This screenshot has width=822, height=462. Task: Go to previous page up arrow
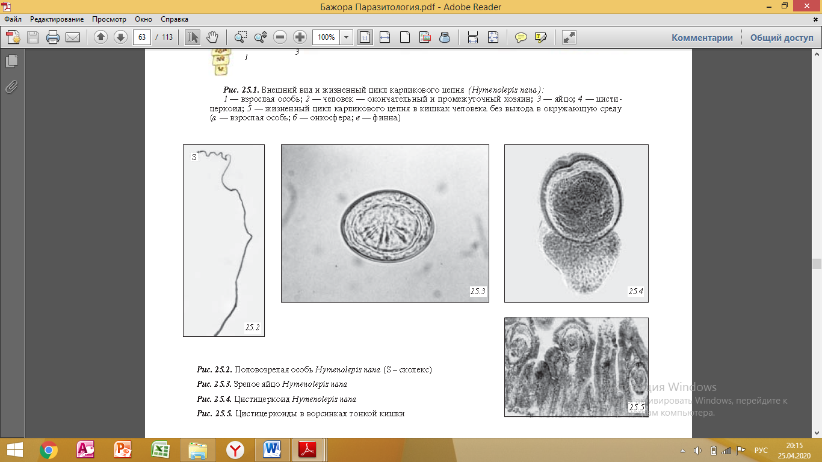pos(100,37)
